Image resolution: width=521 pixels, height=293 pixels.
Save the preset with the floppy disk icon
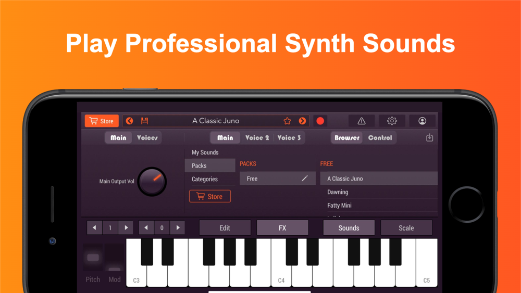click(x=144, y=121)
